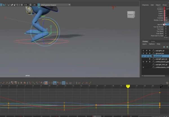Viewport: 169px width, 117px height.
Task: Click the highlighted absolute view icon in graph toolbar
Action: (x=63, y=83)
